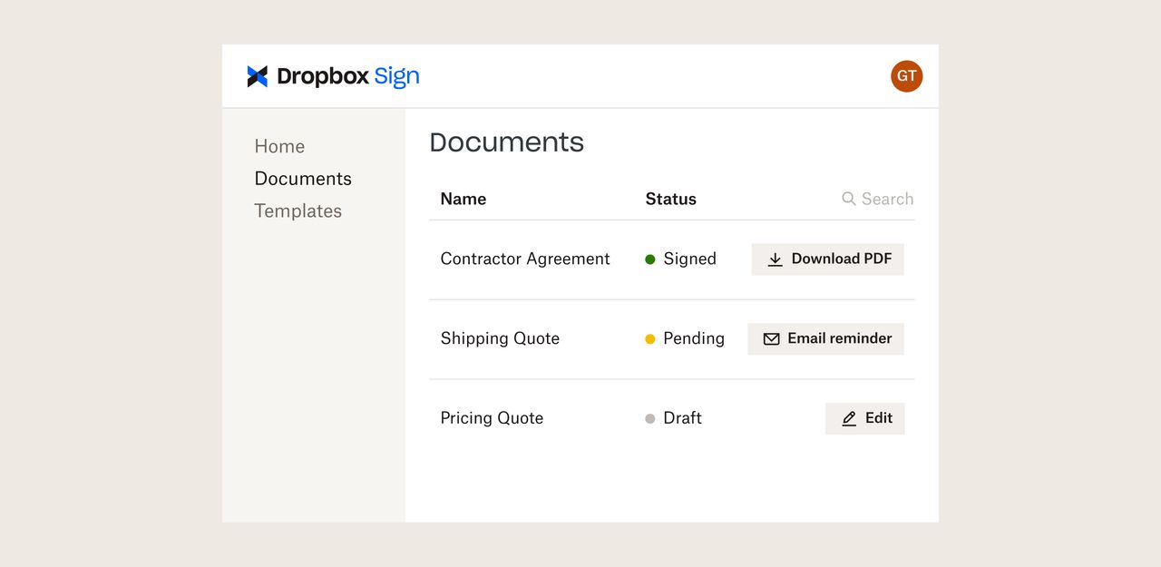1161x567 pixels.
Task: Select the pencil icon next to Edit
Action: coord(849,418)
